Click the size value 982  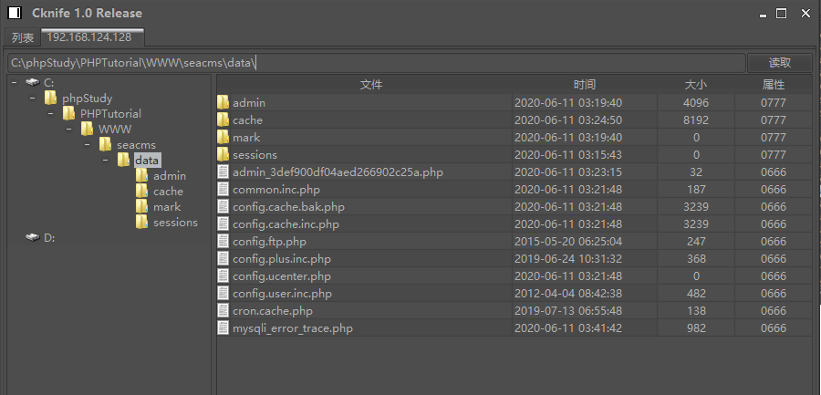696,327
